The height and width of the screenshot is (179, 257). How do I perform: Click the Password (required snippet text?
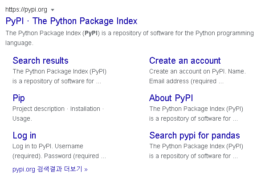(71, 156)
